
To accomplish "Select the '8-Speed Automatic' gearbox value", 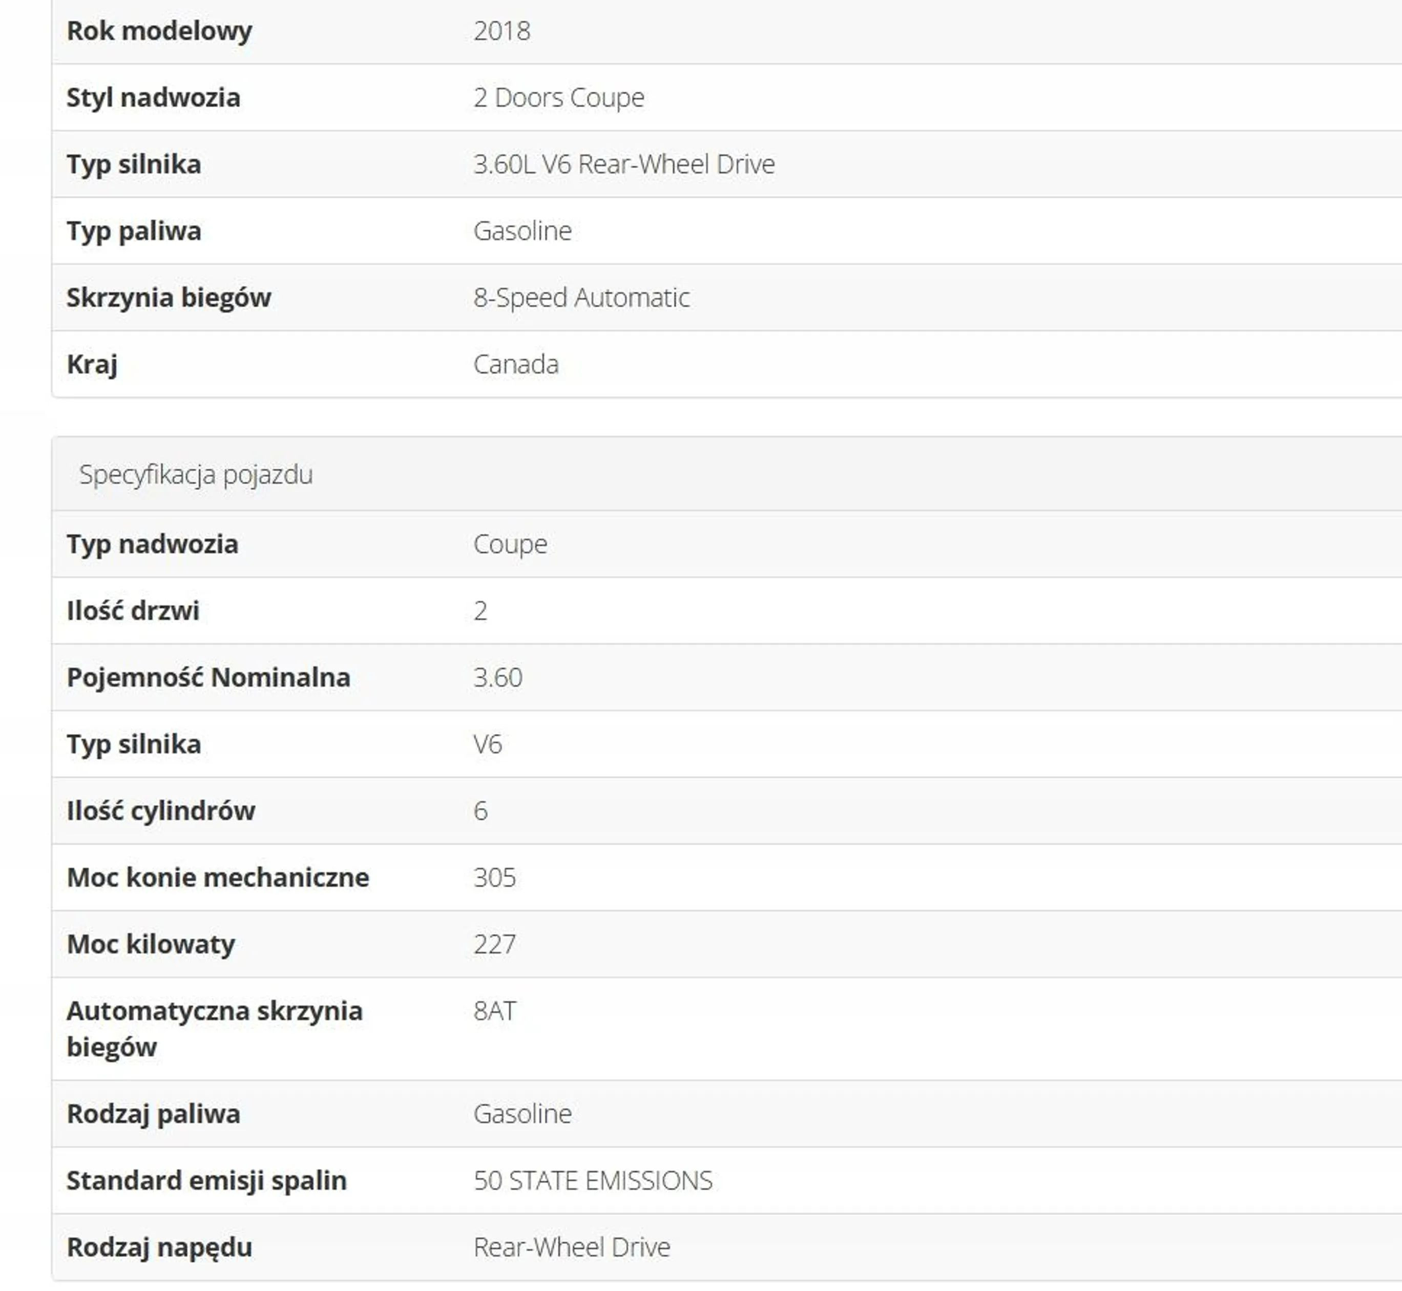I will coord(581,298).
